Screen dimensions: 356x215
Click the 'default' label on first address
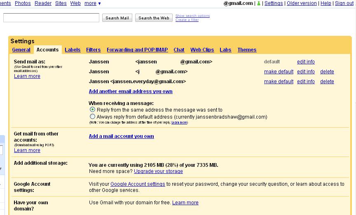click(x=272, y=62)
